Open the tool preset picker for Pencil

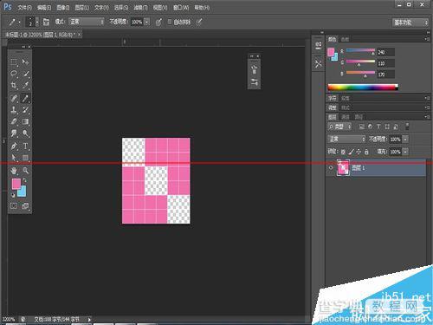tap(15, 22)
